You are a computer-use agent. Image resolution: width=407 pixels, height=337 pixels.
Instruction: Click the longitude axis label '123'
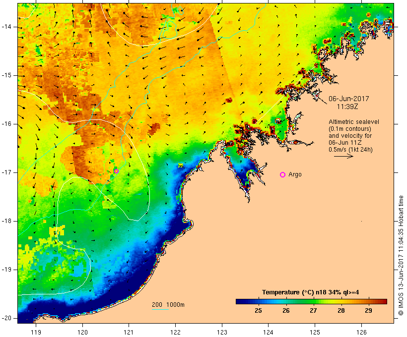click(x=222, y=332)
